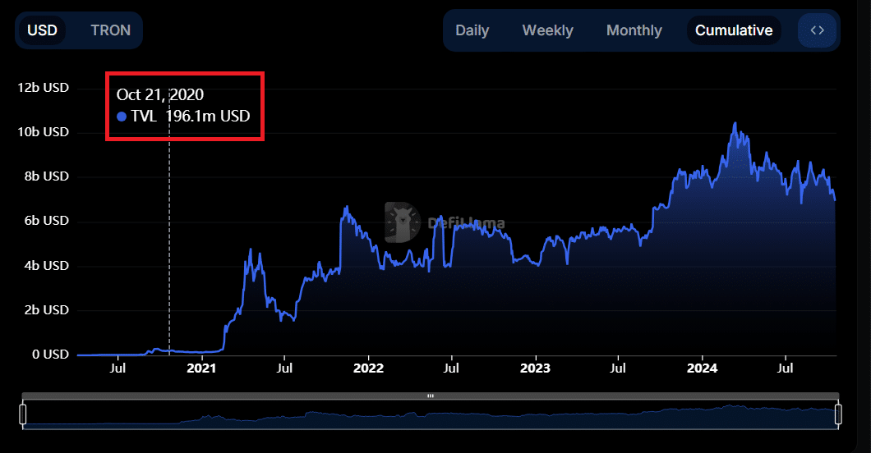Click the right handle of range slider
Viewport: 871px width, 453px height.
click(838, 414)
